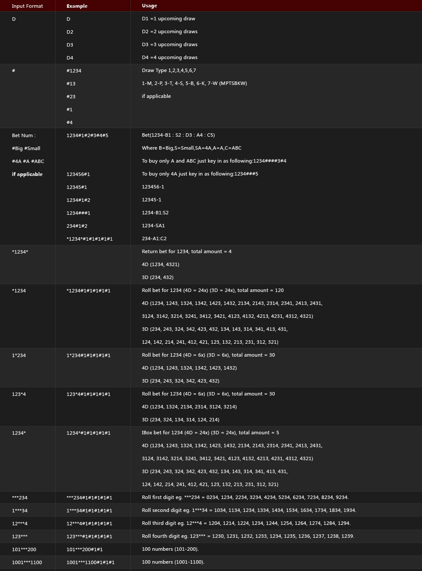This screenshot has height=571, width=422.
Task: Click the #1234 draw type example
Action: coord(74,71)
